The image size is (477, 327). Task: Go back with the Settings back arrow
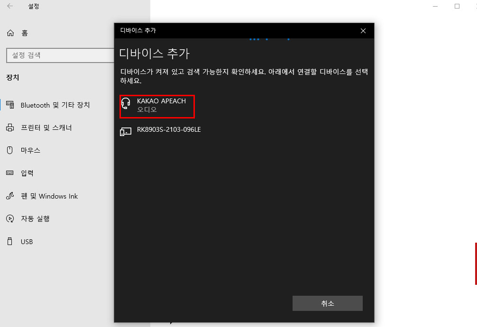pos(10,6)
